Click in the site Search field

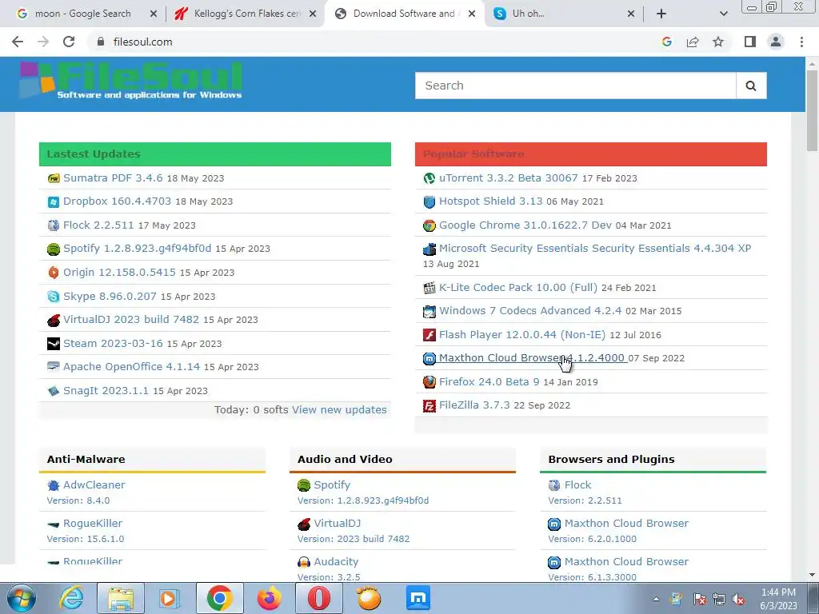pyautogui.click(x=576, y=86)
